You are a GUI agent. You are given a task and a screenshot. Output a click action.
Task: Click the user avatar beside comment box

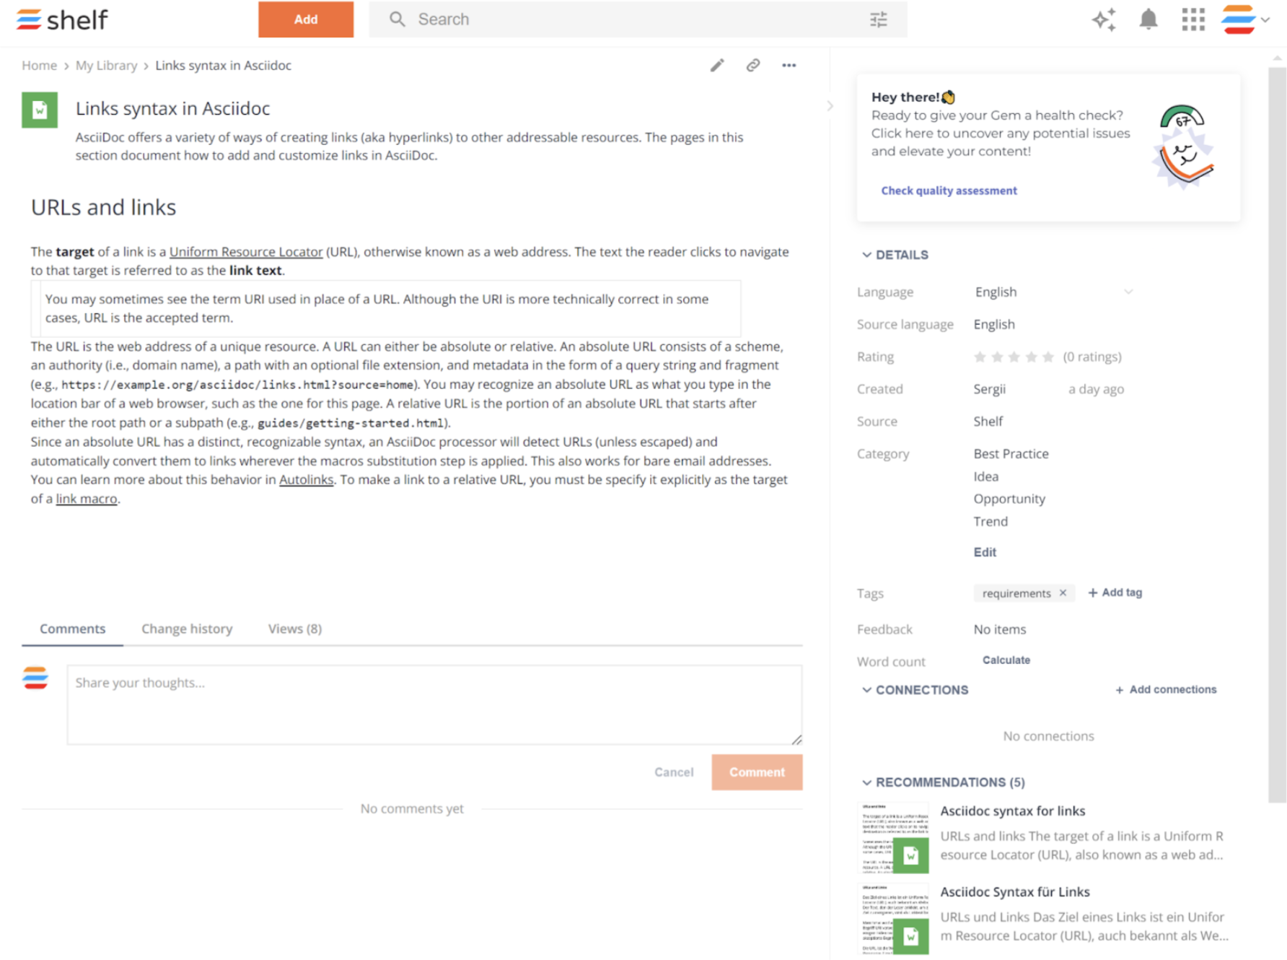[x=35, y=678]
